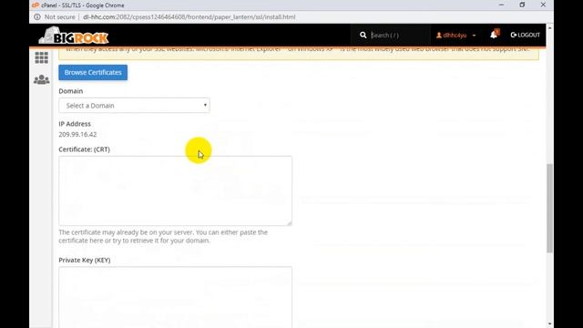Click the scrollbar up arrow

coord(549,28)
